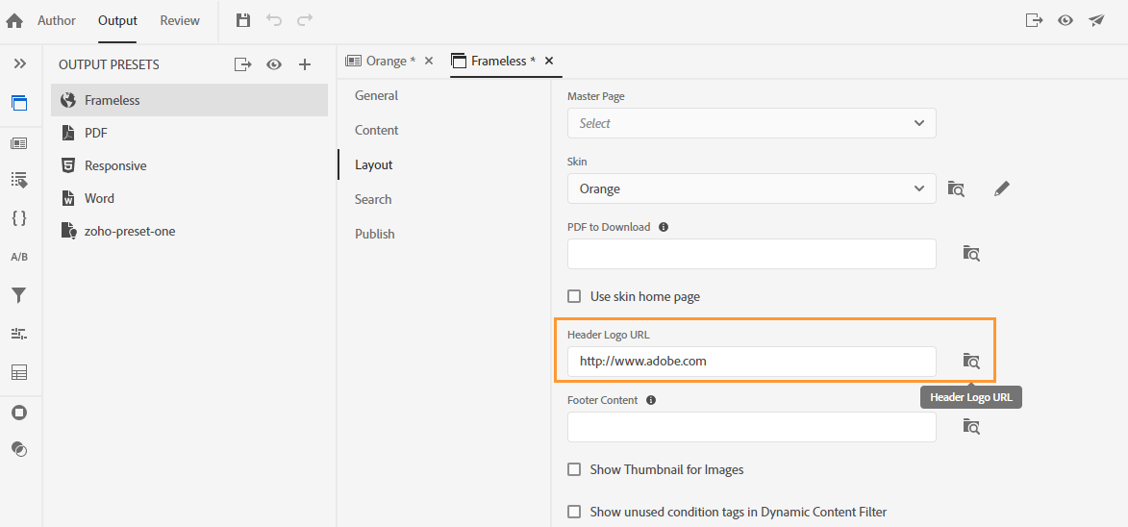Add a new output preset with plus
Image resolution: width=1128 pixels, height=527 pixels.
tap(305, 64)
